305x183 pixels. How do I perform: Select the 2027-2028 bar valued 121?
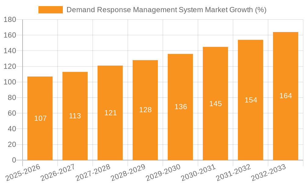(110, 113)
